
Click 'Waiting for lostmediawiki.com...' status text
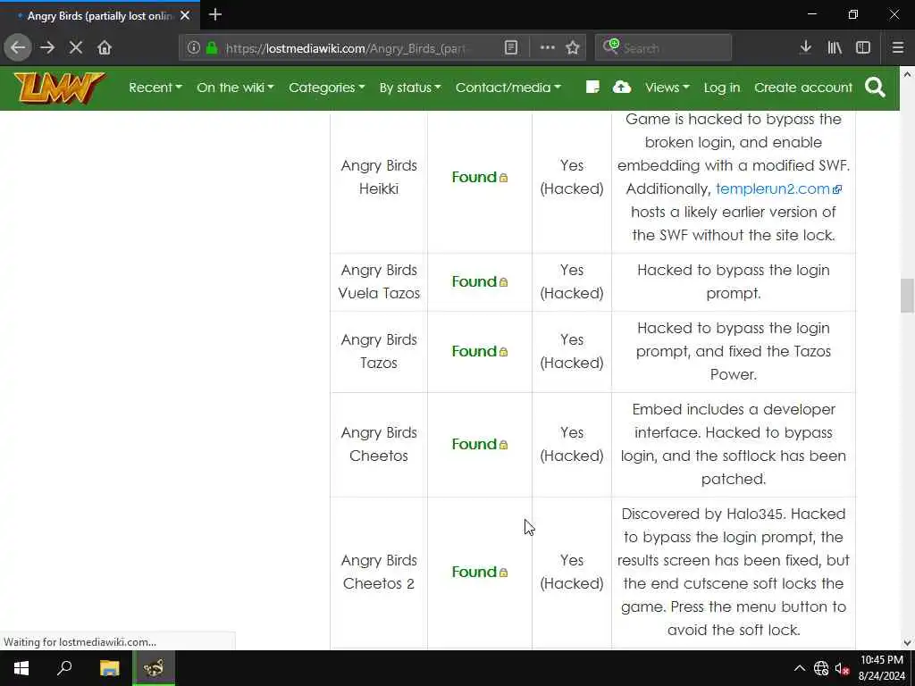coord(80,642)
